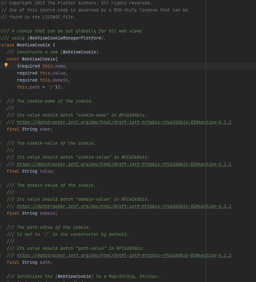Image resolution: width=256 pixels, height=282 pixels.
Task: Open the cookie-value RFC6265bis datatracker link
Action: [124, 164]
